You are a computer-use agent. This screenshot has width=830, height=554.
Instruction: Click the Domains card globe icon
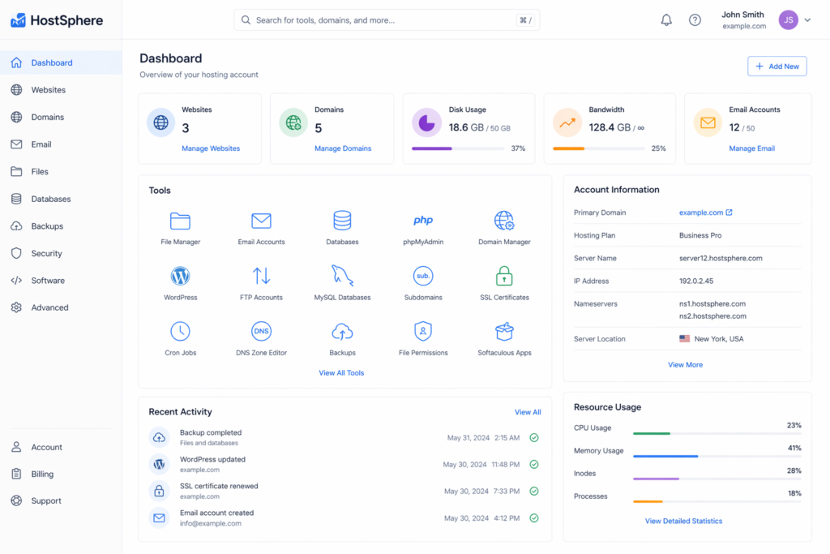point(293,122)
